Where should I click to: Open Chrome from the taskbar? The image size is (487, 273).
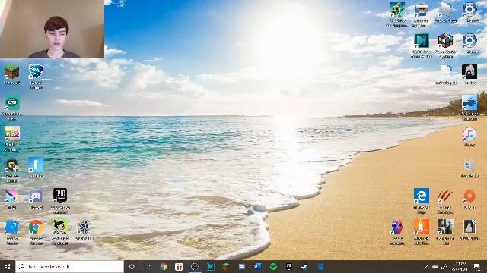tap(164, 266)
